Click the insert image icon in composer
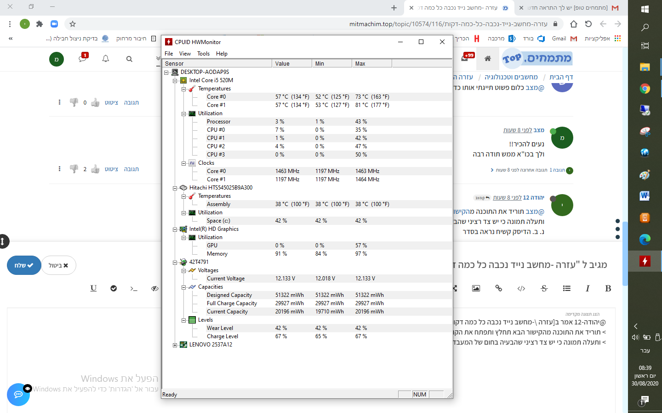Image resolution: width=662 pixels, height=413 pixels. coord(476,288)
